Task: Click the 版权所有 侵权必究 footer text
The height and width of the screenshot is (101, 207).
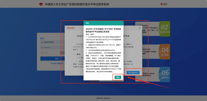Action: click(x=103, y=98)
